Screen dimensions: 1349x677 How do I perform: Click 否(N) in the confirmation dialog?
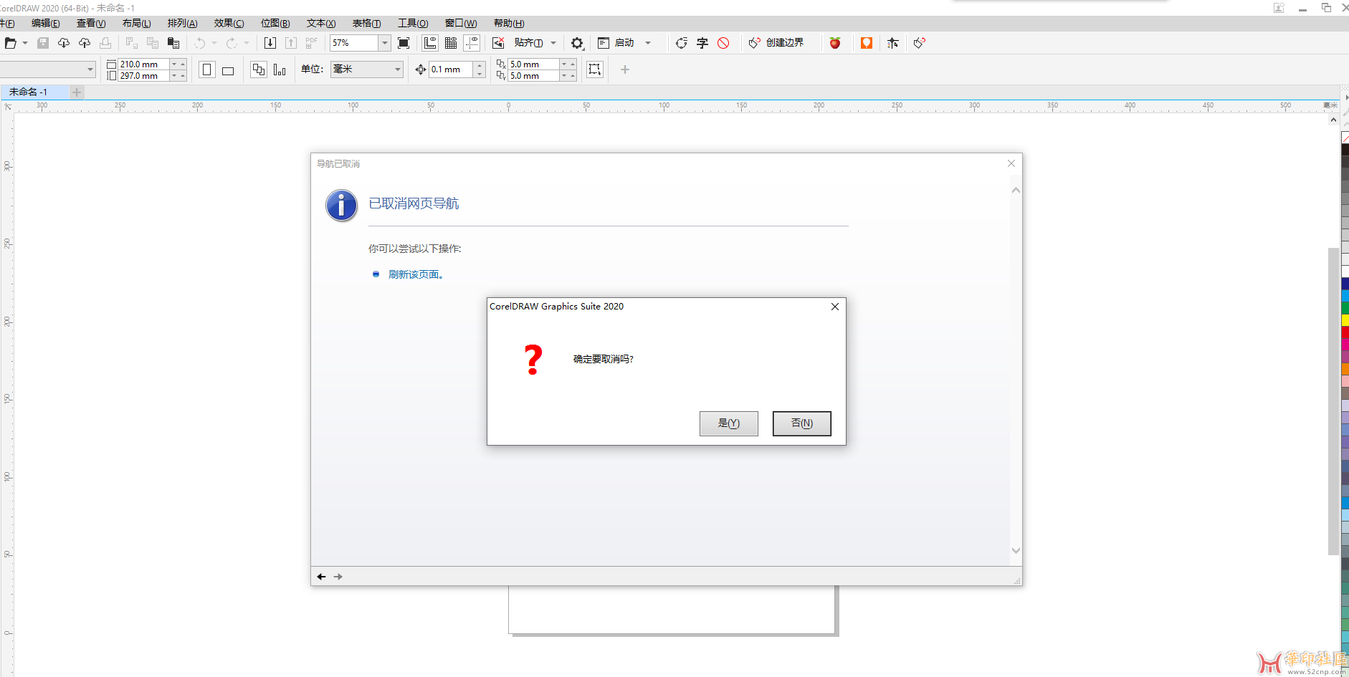pos(802,423)
